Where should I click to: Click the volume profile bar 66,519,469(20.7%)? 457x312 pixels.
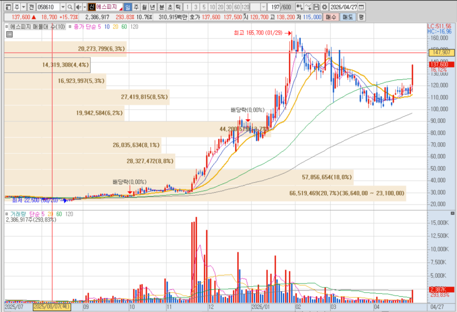(205, 193)
